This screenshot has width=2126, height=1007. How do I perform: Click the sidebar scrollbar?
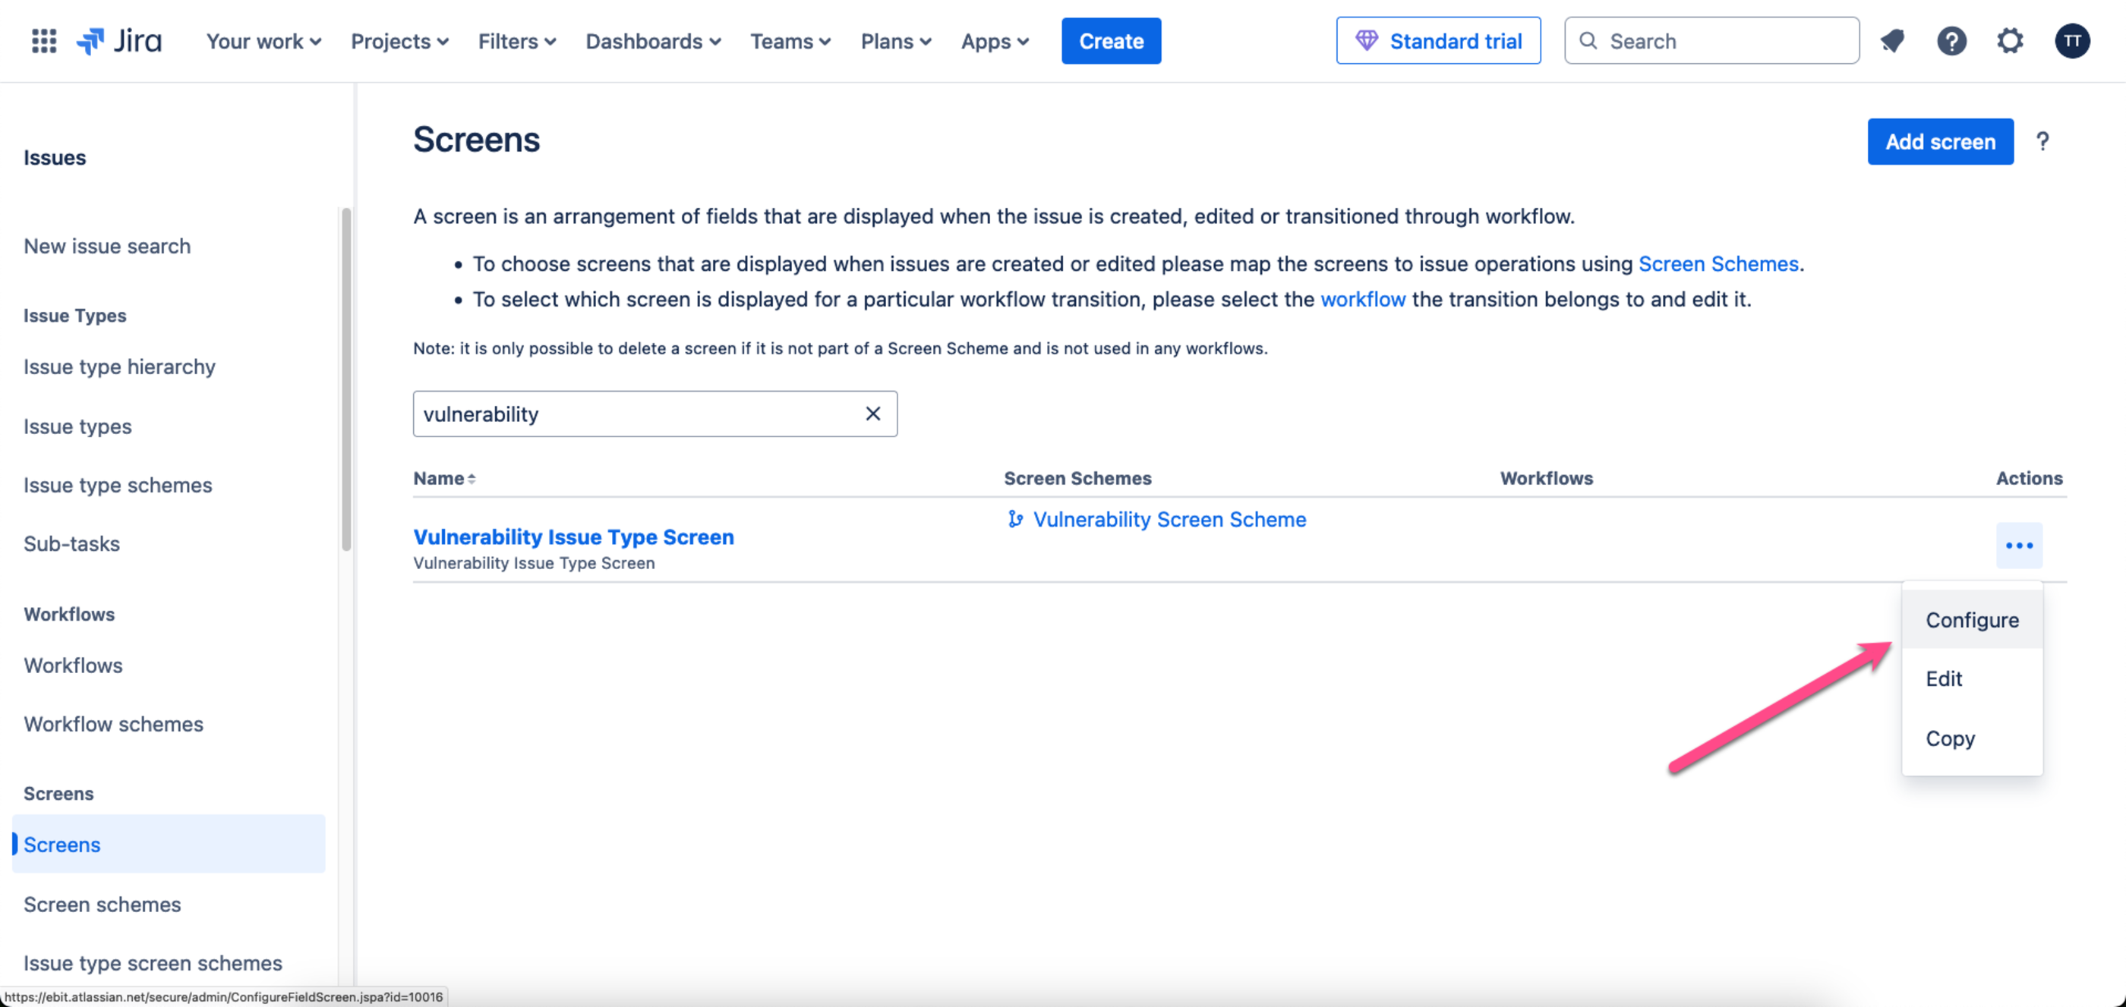click(347, 379)
